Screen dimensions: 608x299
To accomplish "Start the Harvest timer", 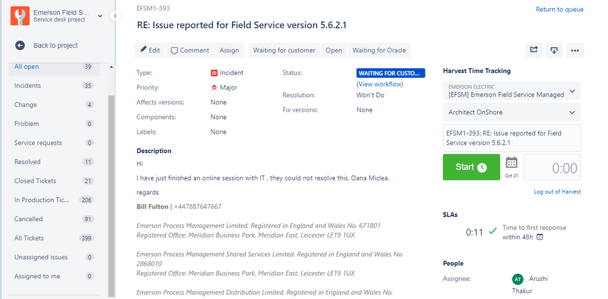I will (x=471, y=167).
